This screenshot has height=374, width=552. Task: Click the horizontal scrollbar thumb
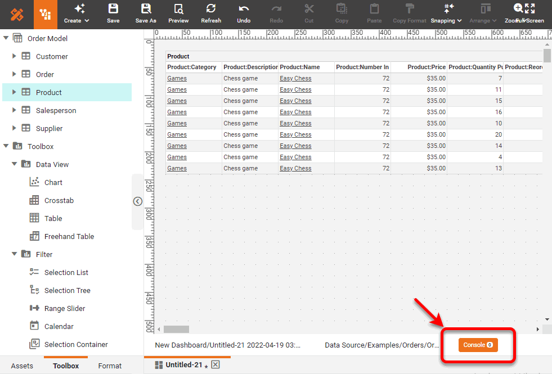point(176,329)
